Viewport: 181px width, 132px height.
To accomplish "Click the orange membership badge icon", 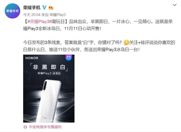I will coord(51,8).
